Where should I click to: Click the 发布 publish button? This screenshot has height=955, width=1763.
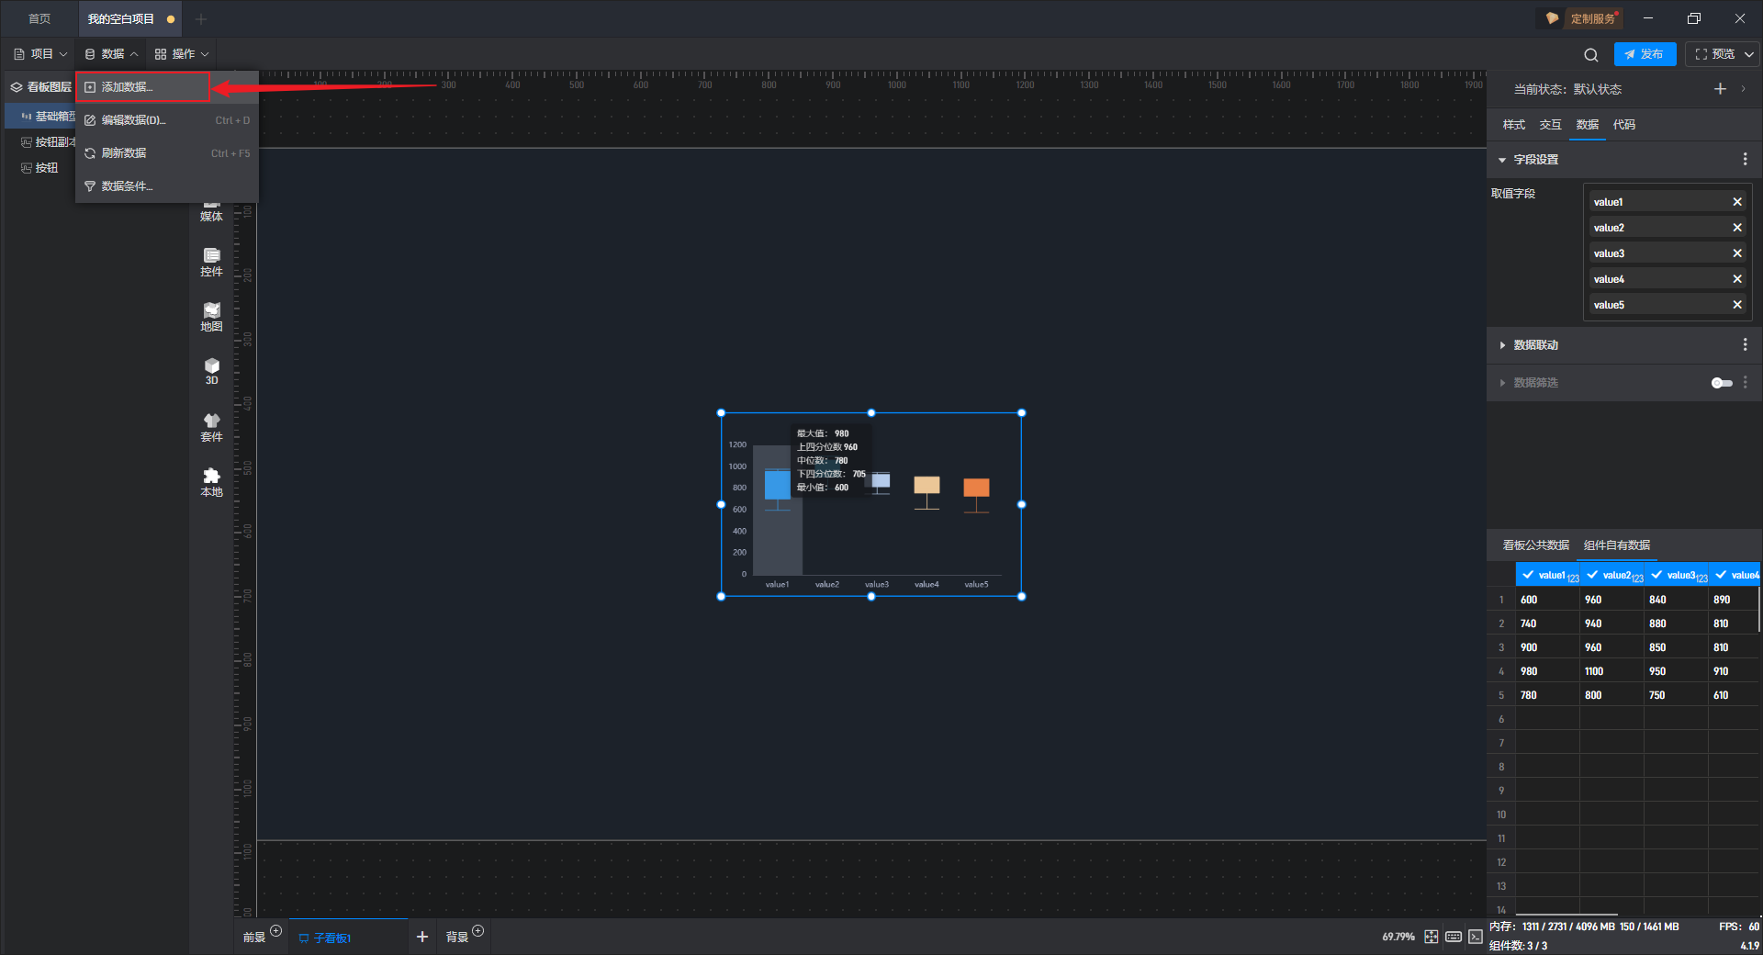pyautogui.click(x=1644, y=54)
